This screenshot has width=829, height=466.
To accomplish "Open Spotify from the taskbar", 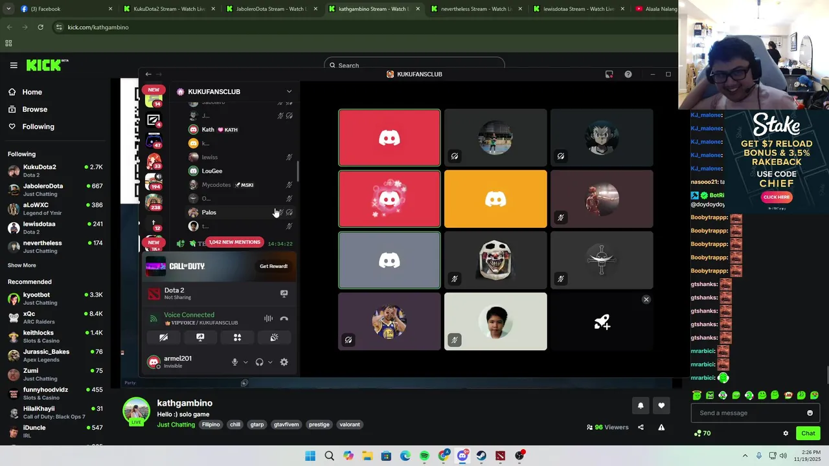I will point(424,456).
